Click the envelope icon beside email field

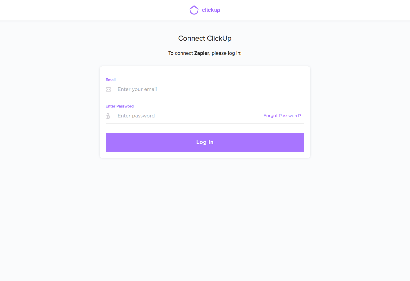108,89
